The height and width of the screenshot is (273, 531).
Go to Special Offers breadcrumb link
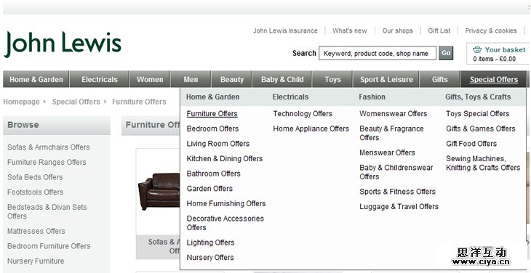pyautogui.click(x=76, y=102)
